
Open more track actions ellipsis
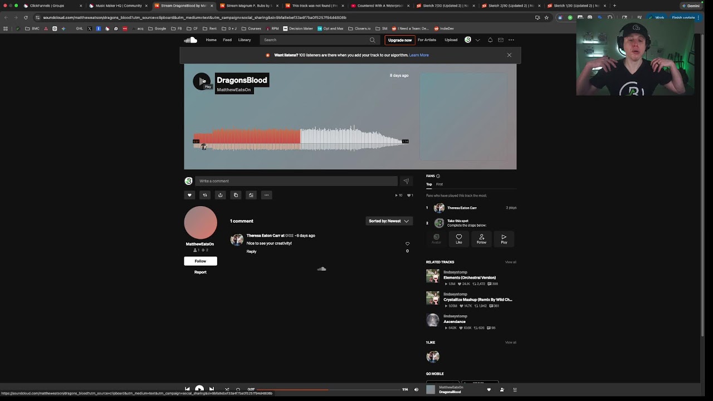(267, 195)
